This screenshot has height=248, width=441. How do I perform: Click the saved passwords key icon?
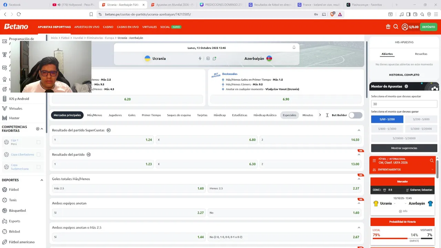(316, 14)
